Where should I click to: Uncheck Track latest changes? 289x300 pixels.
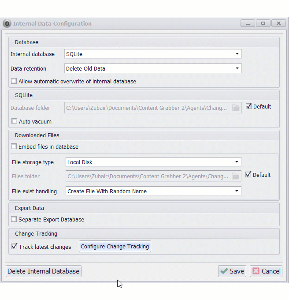coord(15,247)
